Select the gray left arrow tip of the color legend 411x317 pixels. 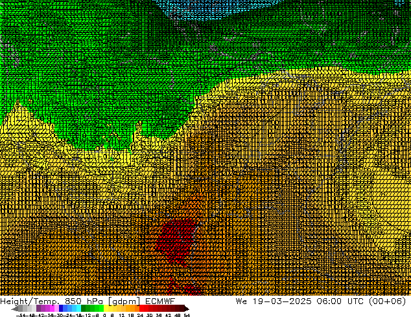[15, 309]
